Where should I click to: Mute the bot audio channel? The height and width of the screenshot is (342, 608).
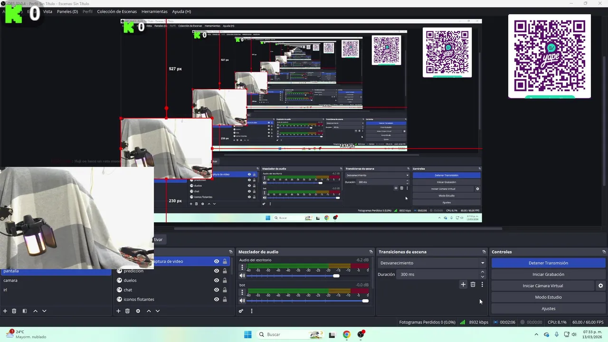click(242, 300)
